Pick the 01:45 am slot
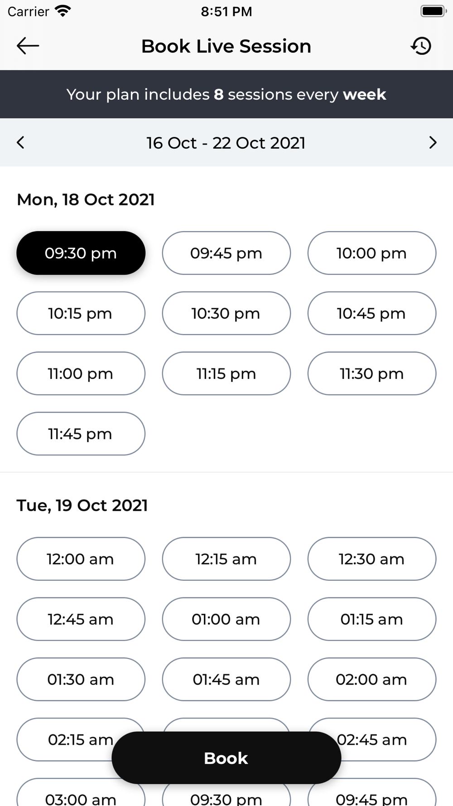This screenshot has height=806, width=453. coord(226,680)
